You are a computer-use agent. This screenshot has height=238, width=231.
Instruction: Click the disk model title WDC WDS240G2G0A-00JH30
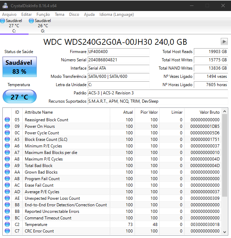click(115, 42)
